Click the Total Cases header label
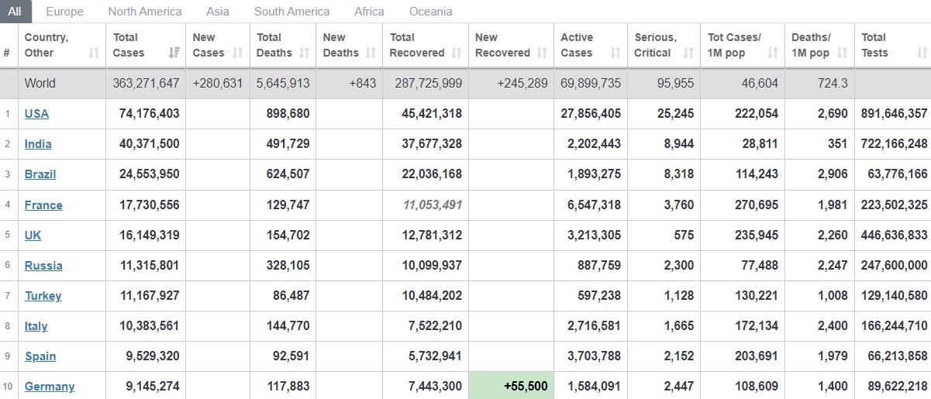Screen dimensions: 931x399 point(129,45)
